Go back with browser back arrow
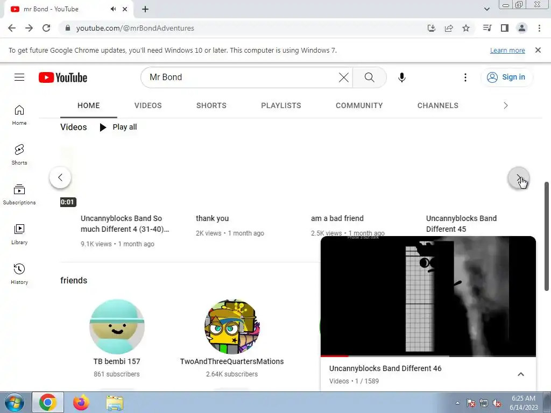The height and width of the screenshot is (413, 551). [x=12, y=28]
